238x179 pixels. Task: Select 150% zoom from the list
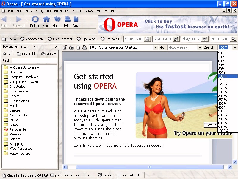(228, 88)
